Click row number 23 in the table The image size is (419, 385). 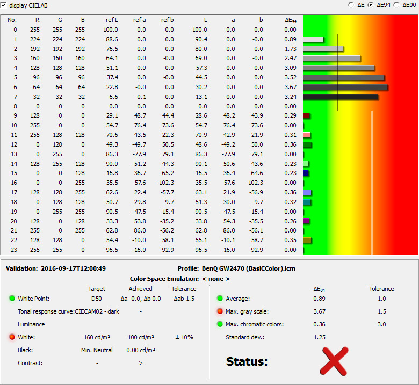point(14,250)
